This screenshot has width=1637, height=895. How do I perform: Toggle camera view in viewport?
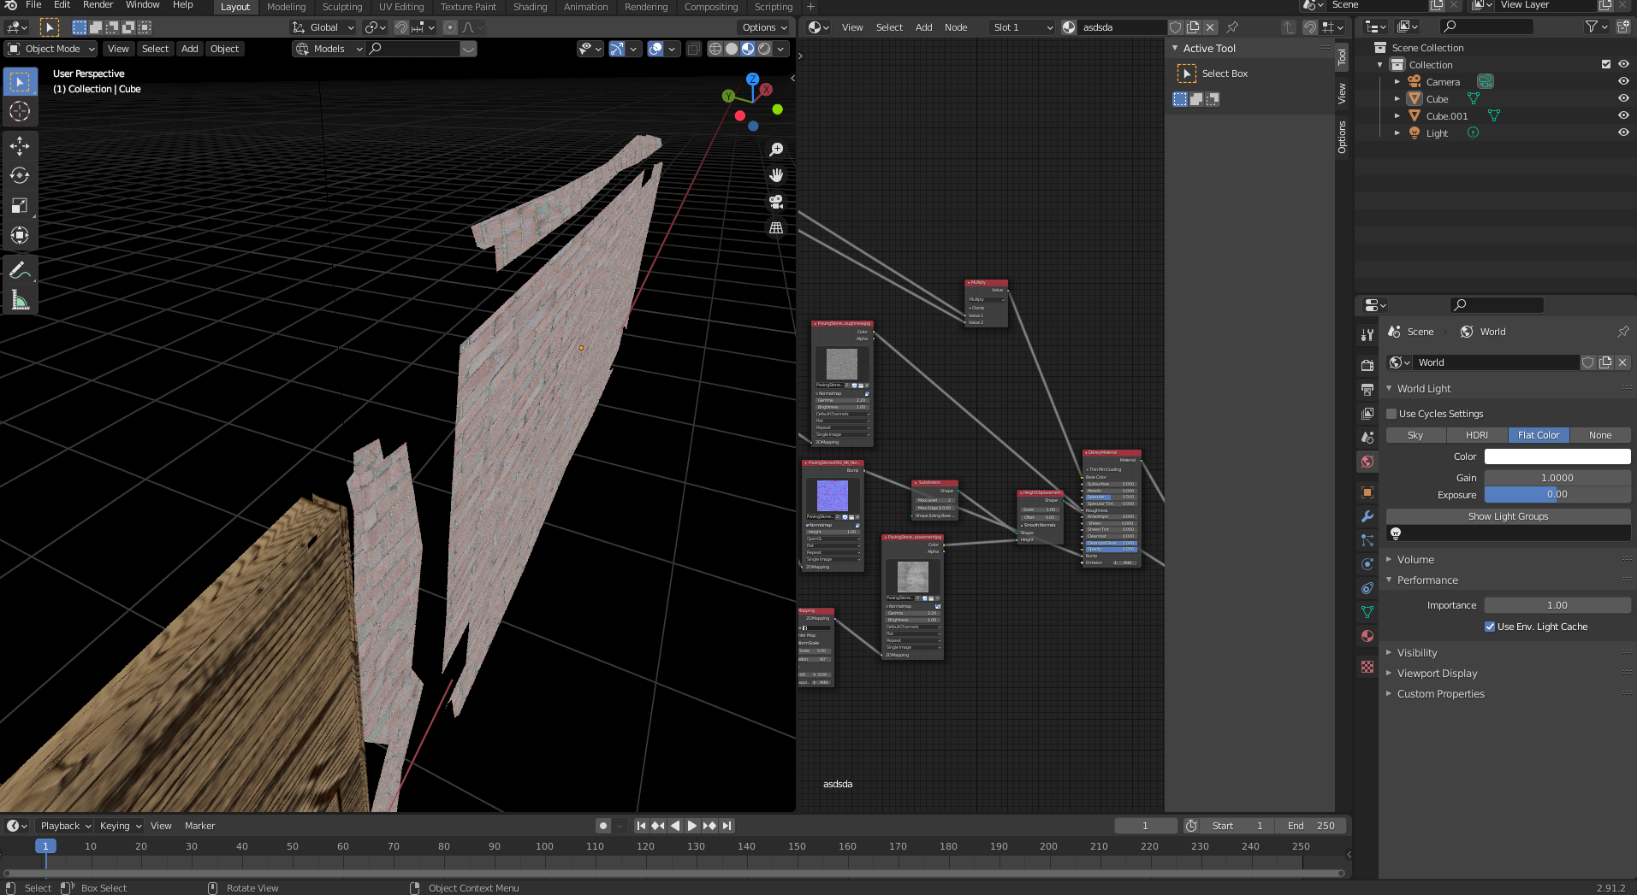point(776,202)
